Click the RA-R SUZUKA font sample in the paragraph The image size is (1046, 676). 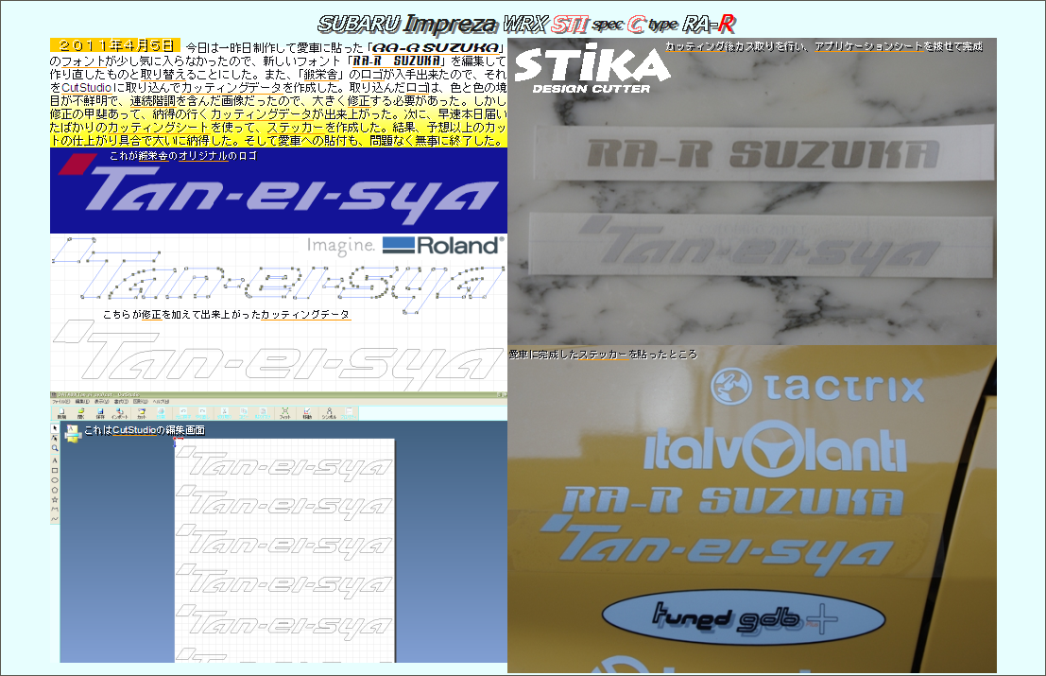click(x=396, y=61)
